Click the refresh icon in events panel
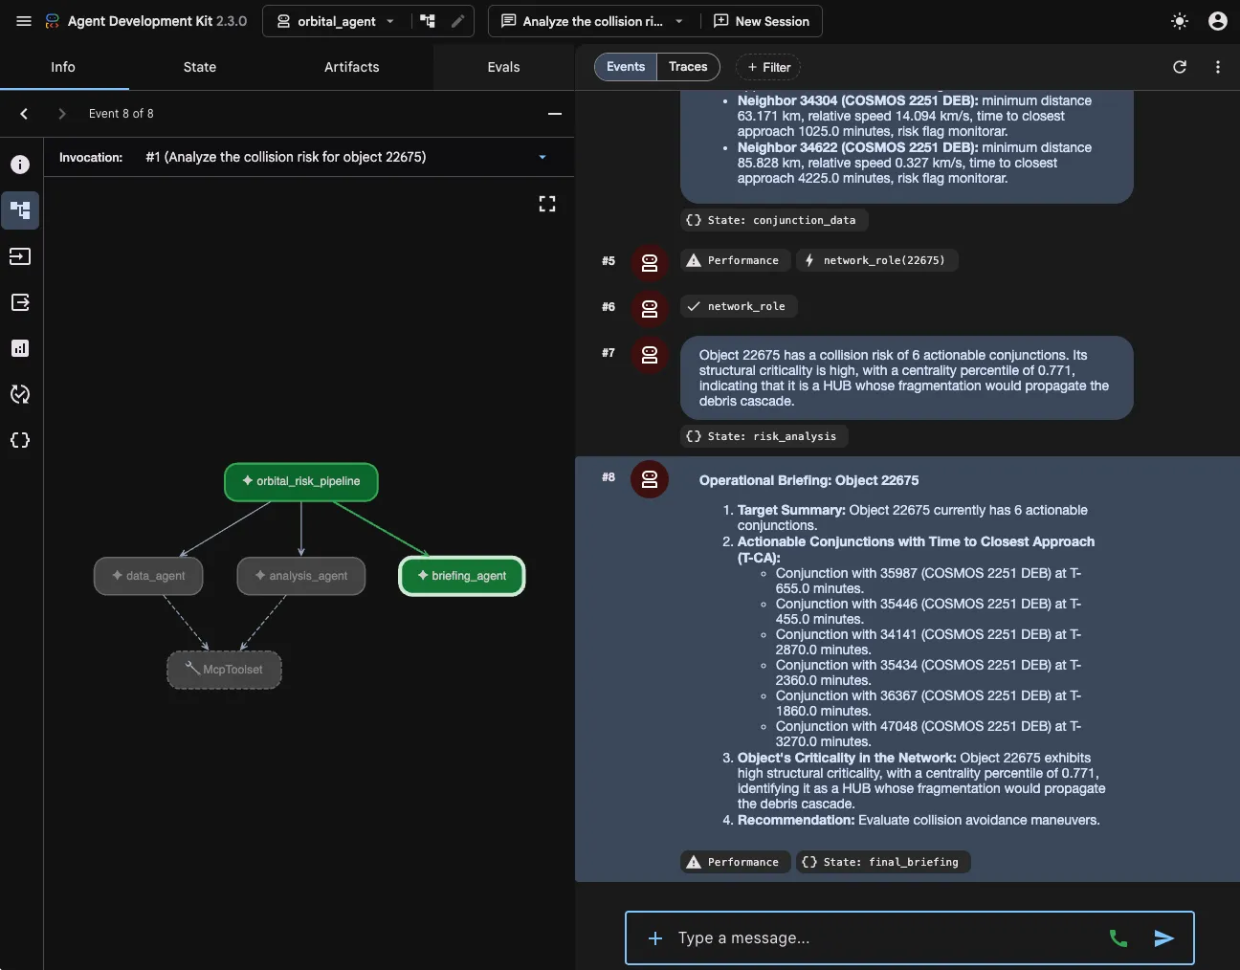Screen dimensions: 1240x970 point(1180,67)
